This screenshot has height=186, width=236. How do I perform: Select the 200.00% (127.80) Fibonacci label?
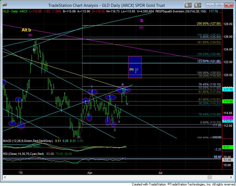pos(209,23)
